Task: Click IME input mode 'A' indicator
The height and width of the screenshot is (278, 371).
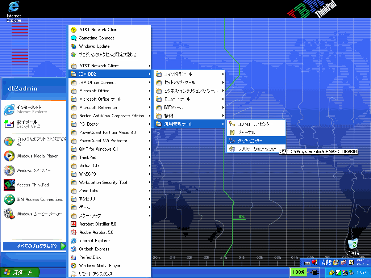Action: point(323,262)
